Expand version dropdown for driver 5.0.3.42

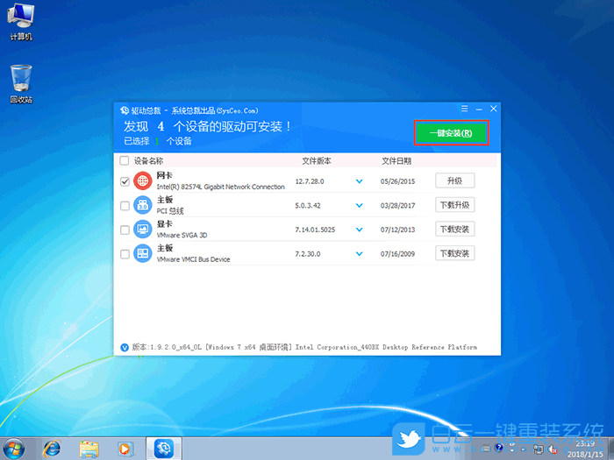(359, 205)
